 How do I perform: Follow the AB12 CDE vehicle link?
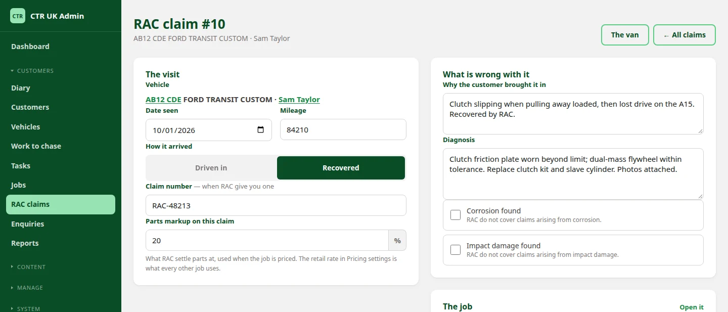coord(163,100)
